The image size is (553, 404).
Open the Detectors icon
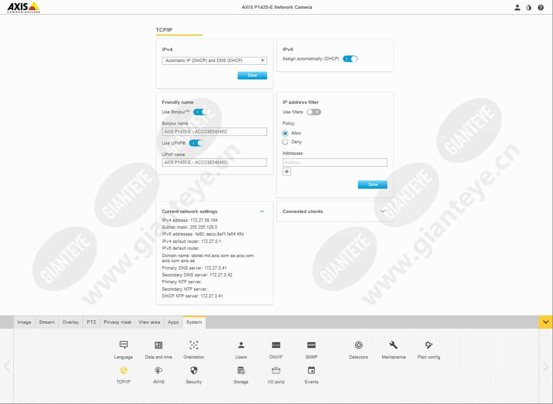point(358,345)
